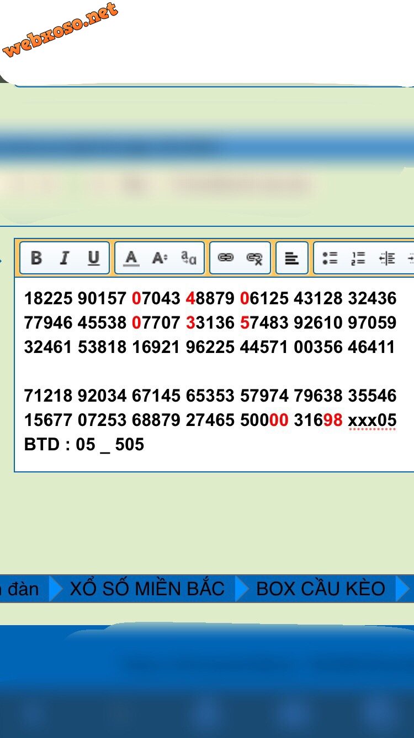This screenshot has height=738, width=414.
Task: Click the number 44571 in editor
Action: point(264,347)
